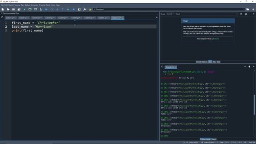Open the Spyder tutorial link
The height and width of the screenshot is (144, 256).
(216, 39)
